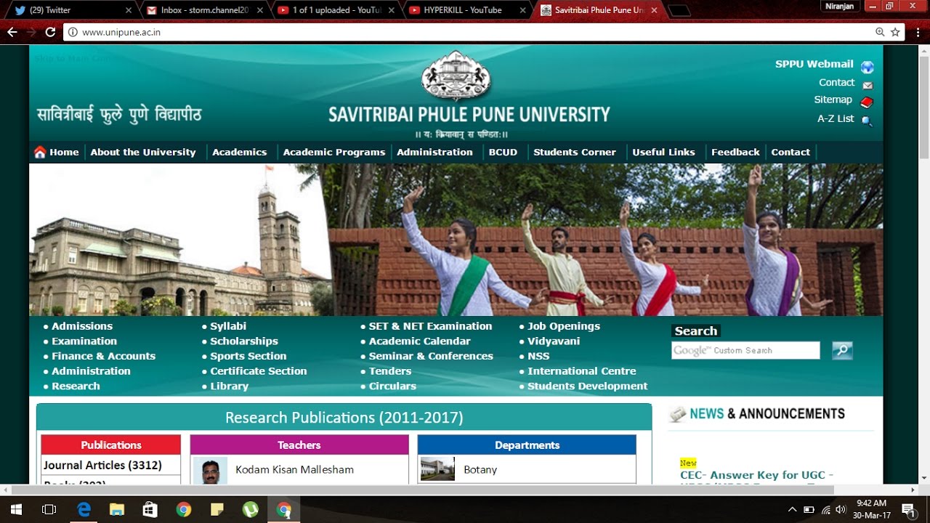Viewport: 930px width, 523px height.
Task: Launch Microsoft Edge from taskbar
Action: pyautogui.click(x=84, y=510)
